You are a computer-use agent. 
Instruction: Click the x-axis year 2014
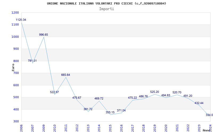(x=99, y=128)
